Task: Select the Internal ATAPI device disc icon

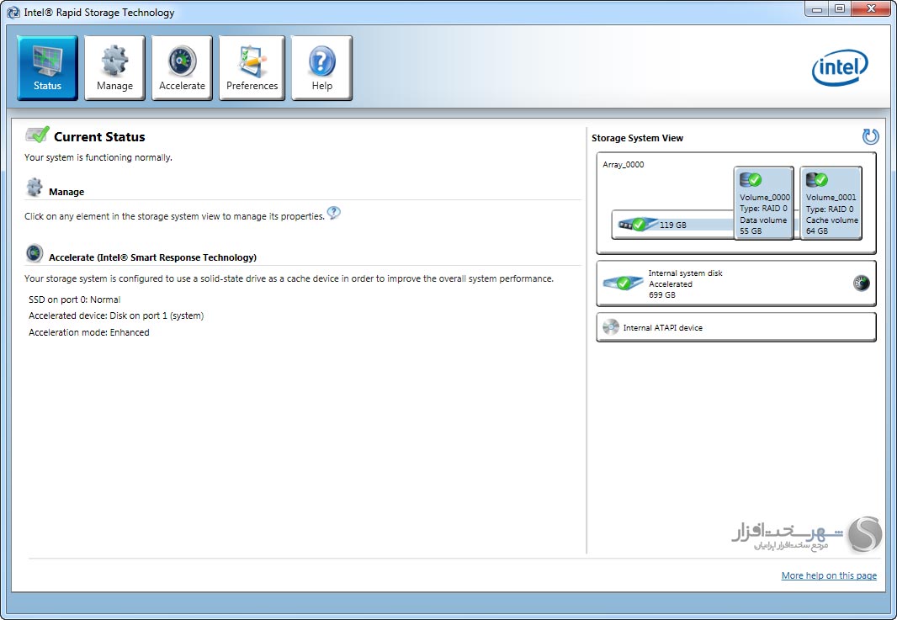Action: [610, 327]
